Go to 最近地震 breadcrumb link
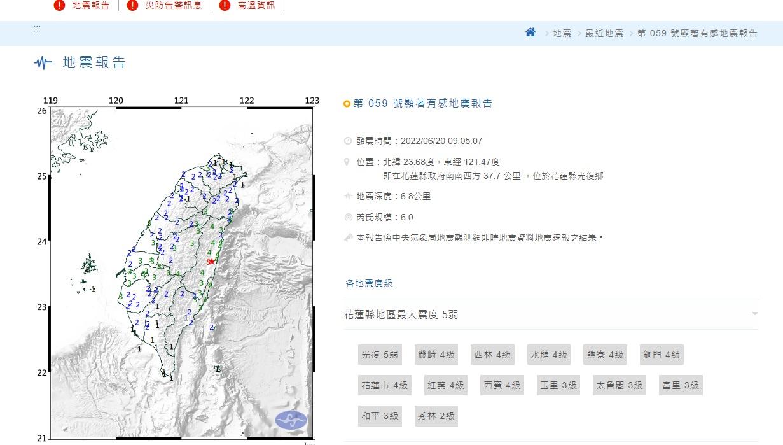Screen dimensions: 783x445 [604, 33]
